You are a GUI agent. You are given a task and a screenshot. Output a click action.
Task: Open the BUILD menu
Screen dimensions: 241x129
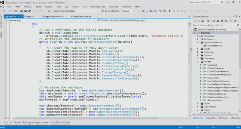pyautogui.click(x=39, y=7)
